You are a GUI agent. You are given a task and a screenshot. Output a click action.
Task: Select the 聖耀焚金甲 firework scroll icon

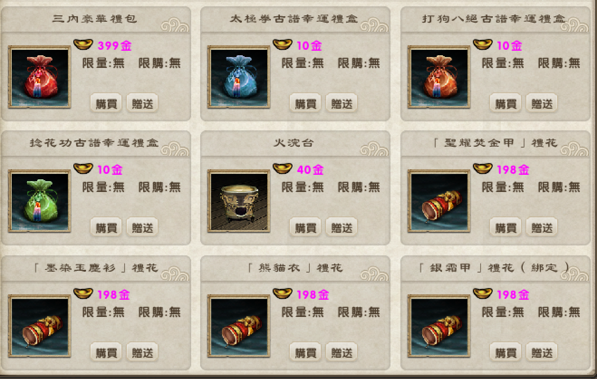[x=439, y=201]
